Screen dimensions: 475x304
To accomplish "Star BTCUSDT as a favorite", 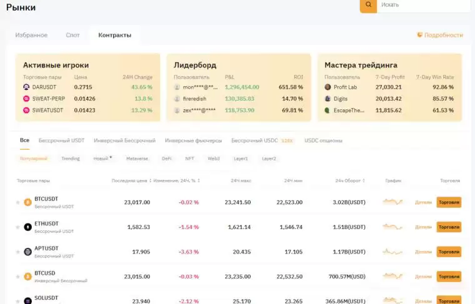I will pyautogui.click(x=17, y=202).
